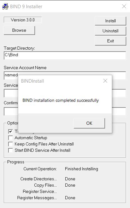Viewport: 130px width, 208px height.
Task: Check Start BIND Service After Install
Action: pos(11,150)
